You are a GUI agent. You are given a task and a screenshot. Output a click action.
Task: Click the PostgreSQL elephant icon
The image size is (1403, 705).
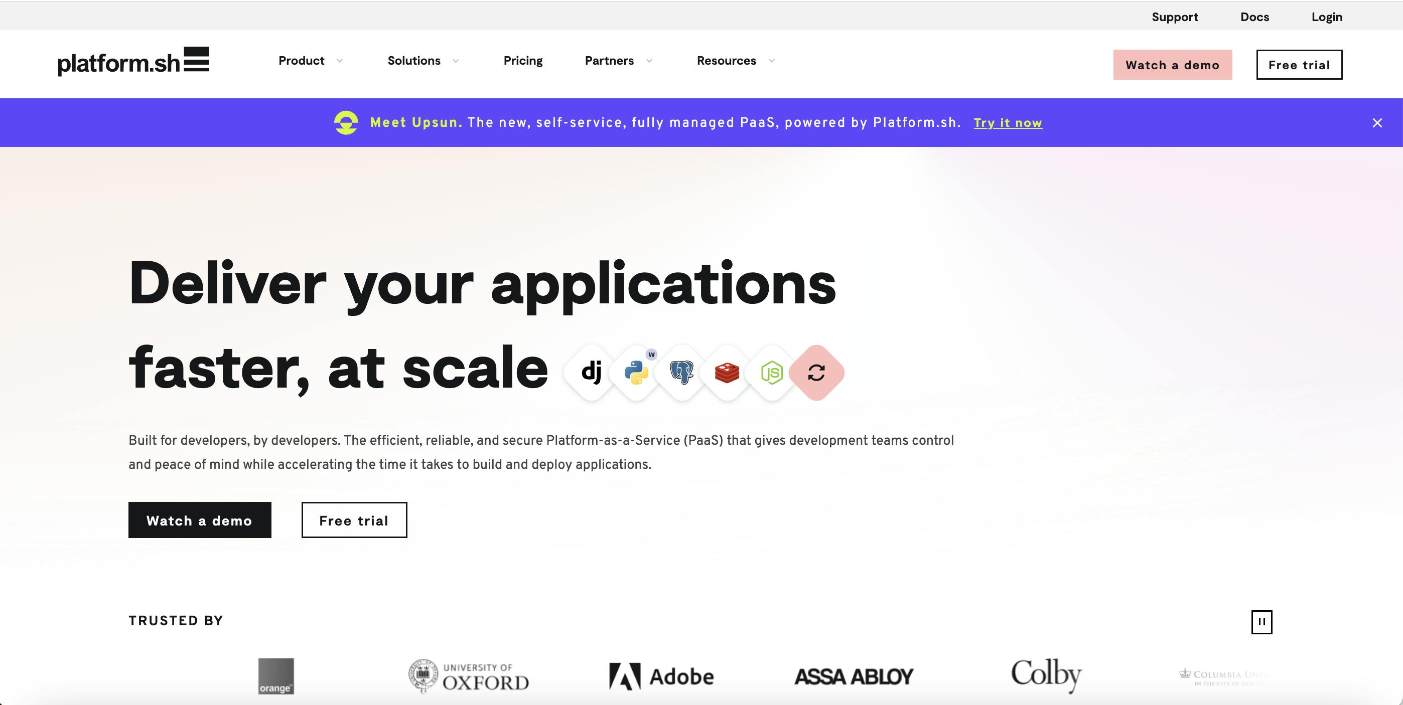681,373
